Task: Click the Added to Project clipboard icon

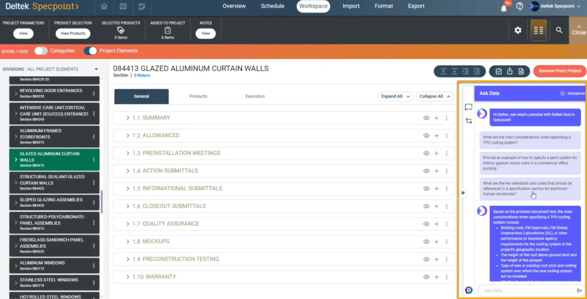Action: [167, 30]
